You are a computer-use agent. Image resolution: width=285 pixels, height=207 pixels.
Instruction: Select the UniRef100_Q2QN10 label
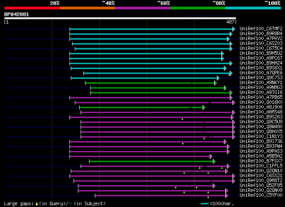[x=261, y=171]
